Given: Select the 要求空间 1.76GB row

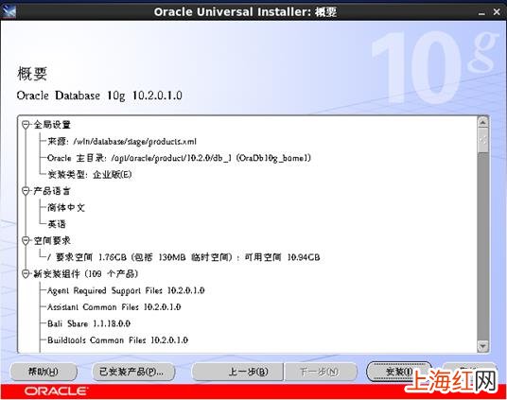Looking at the screenshot, I should pyautogui.click(x=184, y=257).
